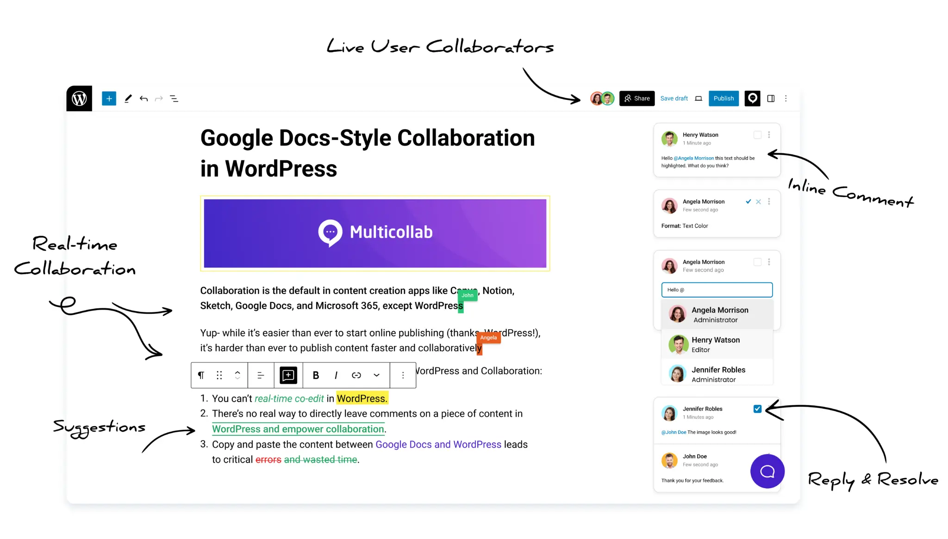Click the block inserter plus icon
The height and width of the screenshot is (539, 948).
click(x=108, y=98)
